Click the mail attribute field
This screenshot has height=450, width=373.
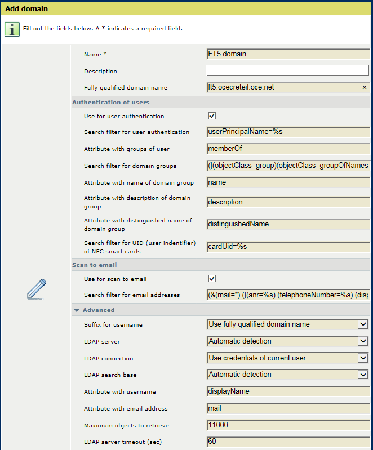[x=288, y=408]
